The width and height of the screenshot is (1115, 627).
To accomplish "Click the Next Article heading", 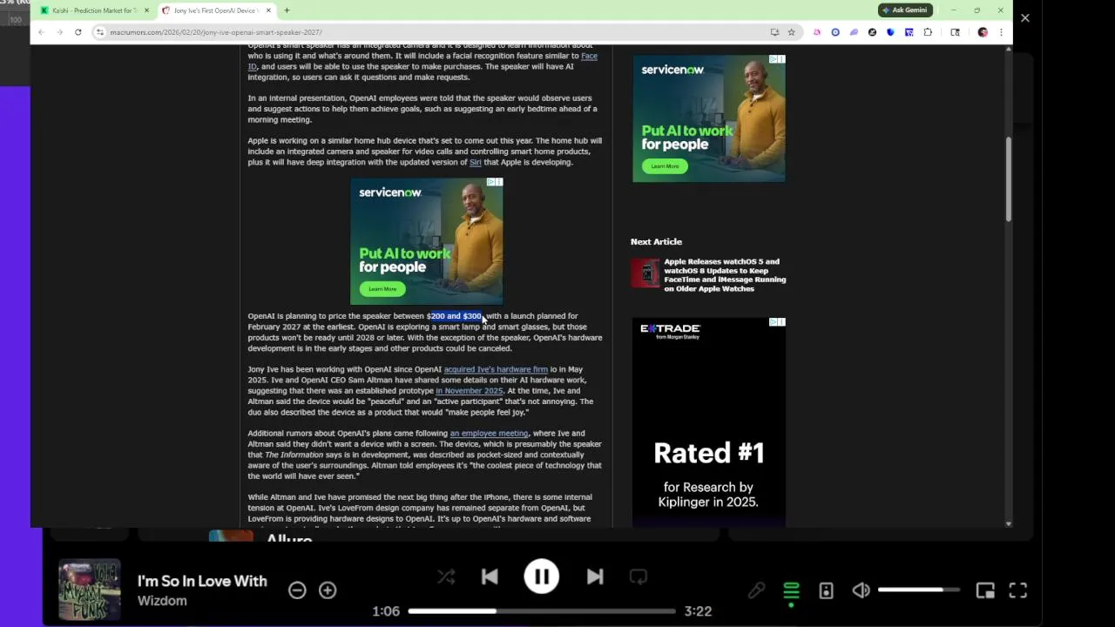I will [656, 242].
